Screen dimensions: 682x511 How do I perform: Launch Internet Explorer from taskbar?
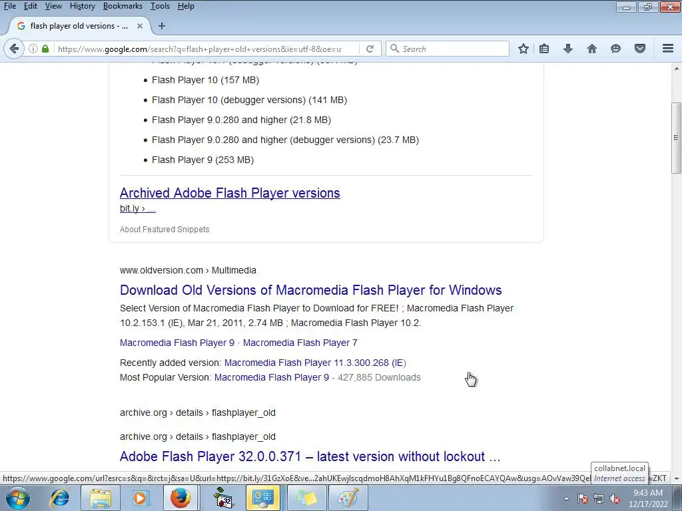tap(59, 498)
